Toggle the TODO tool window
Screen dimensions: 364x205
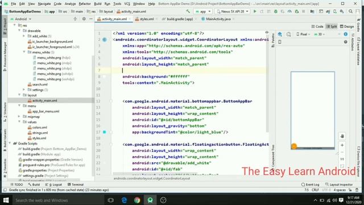click(x=16, y=184)
